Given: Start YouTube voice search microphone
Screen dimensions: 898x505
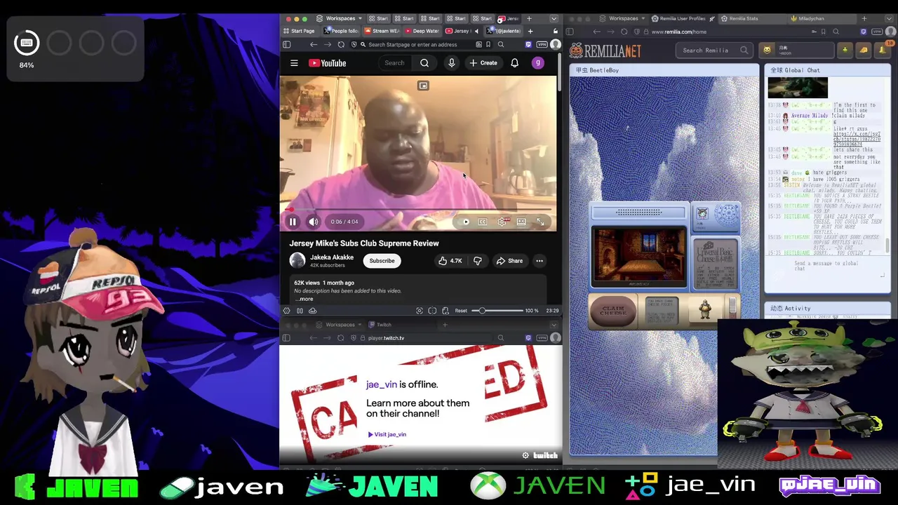Looking at the screenshot, I should pos(452,63).
